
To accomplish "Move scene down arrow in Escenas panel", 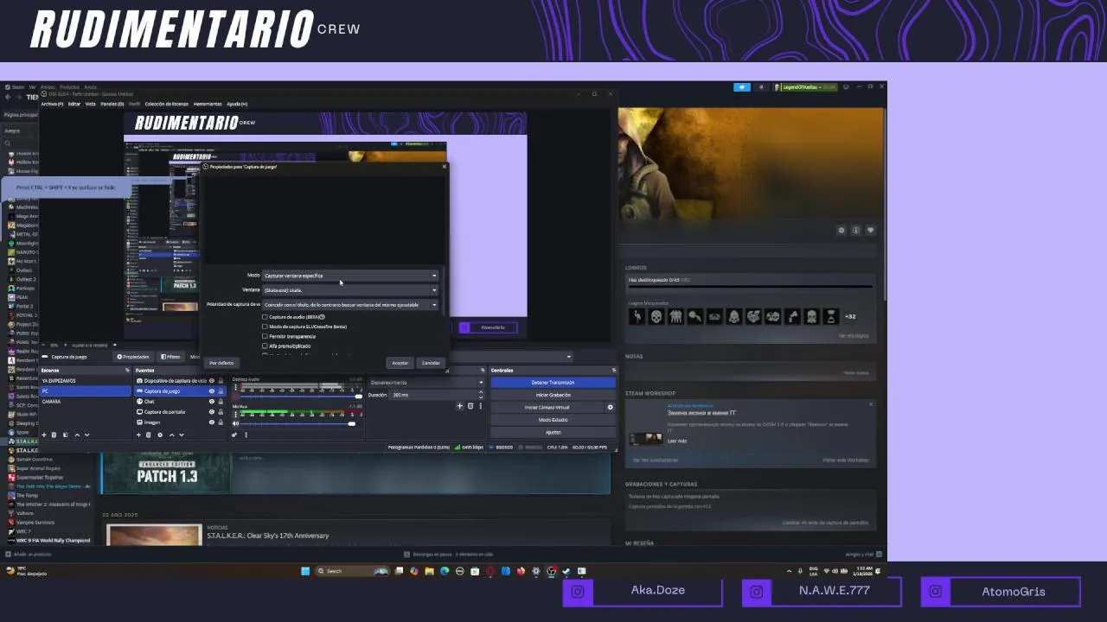I will [x=86, y=435].
